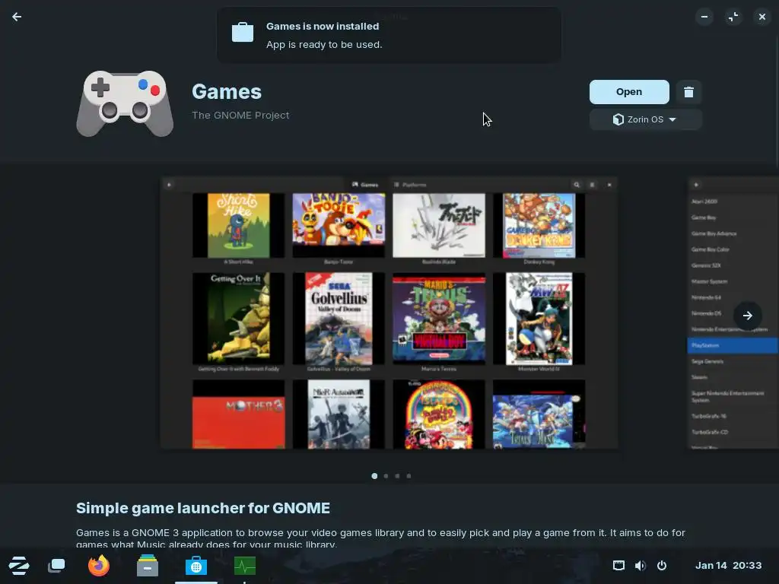Select the first carousel page dot
Image resolution: width=779 pixels, height=584 pixels.
tap(374, 476)
